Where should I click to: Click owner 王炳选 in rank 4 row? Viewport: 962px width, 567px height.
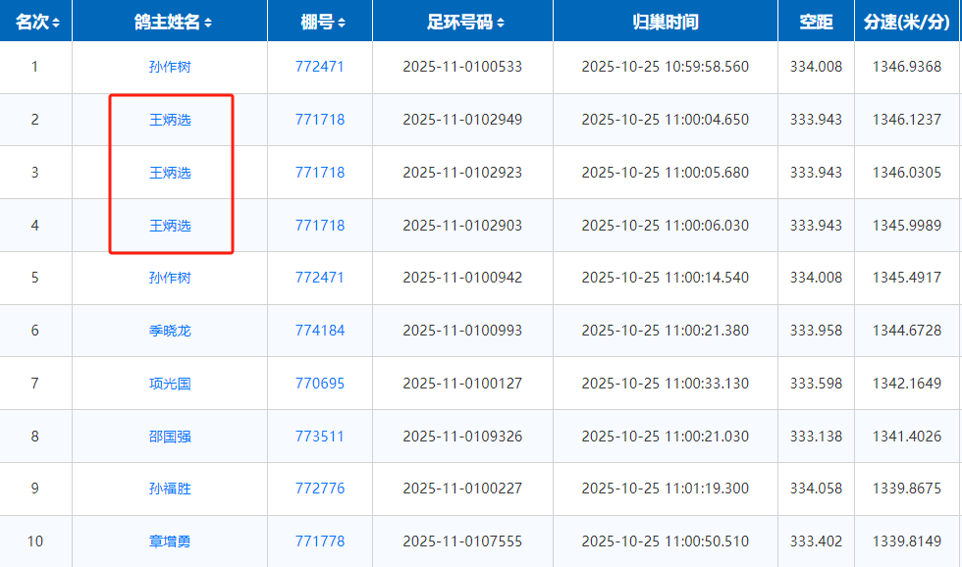170,226
